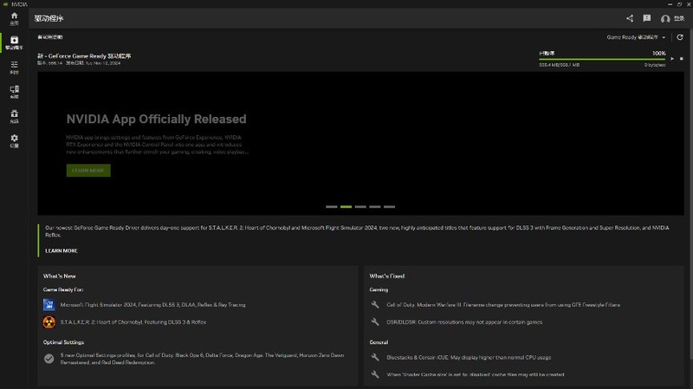
Task: Click the NVIDIA logo in title bar
Action: [x=6, y=4]
